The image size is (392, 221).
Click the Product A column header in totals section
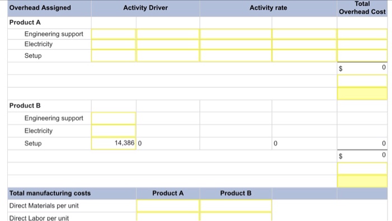point(168,193)
